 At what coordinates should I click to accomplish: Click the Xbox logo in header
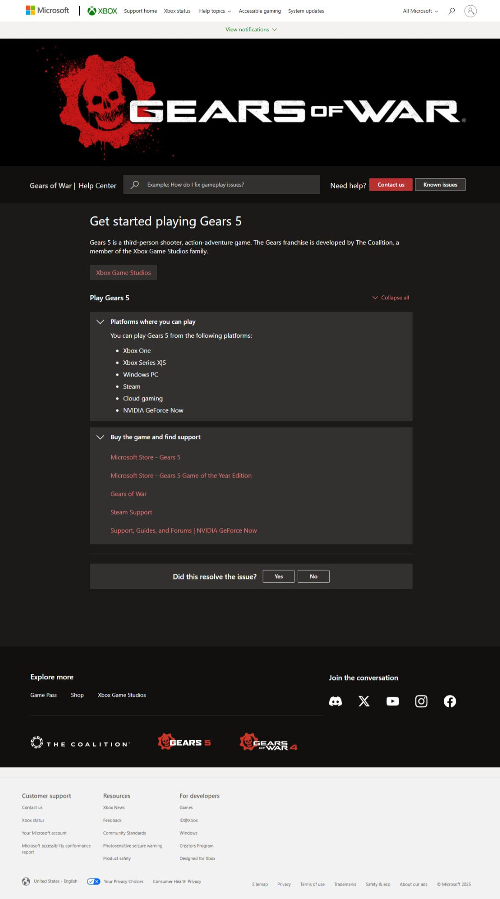[103, 11]
